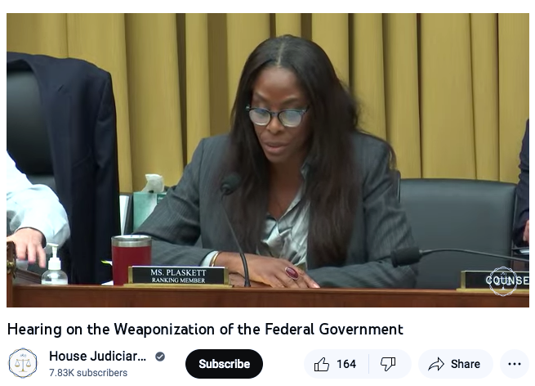Like the video with thumbs up icon

[x=322, y=364]
